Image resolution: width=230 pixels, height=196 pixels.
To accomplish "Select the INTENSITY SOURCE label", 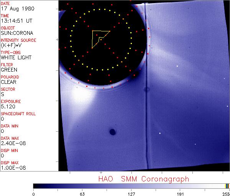I will pyautogui.click(x=18, y=40).
